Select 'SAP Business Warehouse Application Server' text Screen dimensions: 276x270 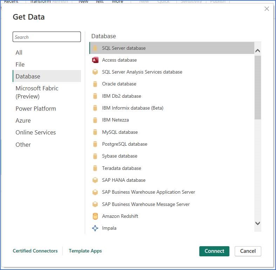pyautogui.click(x=149, y=192)
